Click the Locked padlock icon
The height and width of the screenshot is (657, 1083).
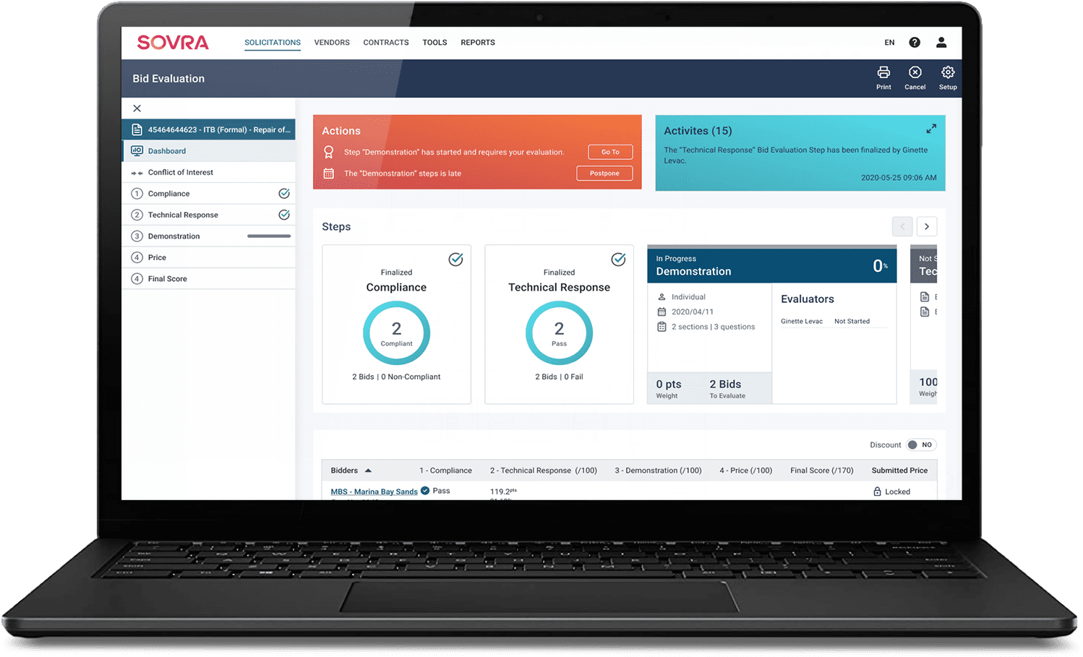(x=877, y=491)
